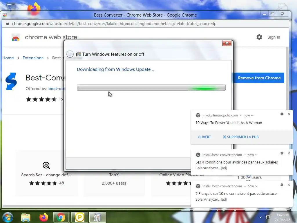Switch to Chrome in the taskbar
The width and height of the screenshot is (297, 223).
[61, 217]
